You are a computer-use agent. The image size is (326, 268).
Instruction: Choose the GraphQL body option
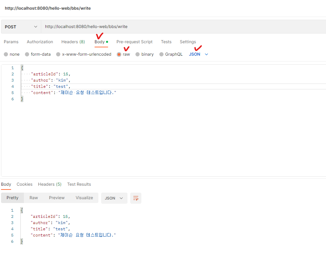[161, 54]
